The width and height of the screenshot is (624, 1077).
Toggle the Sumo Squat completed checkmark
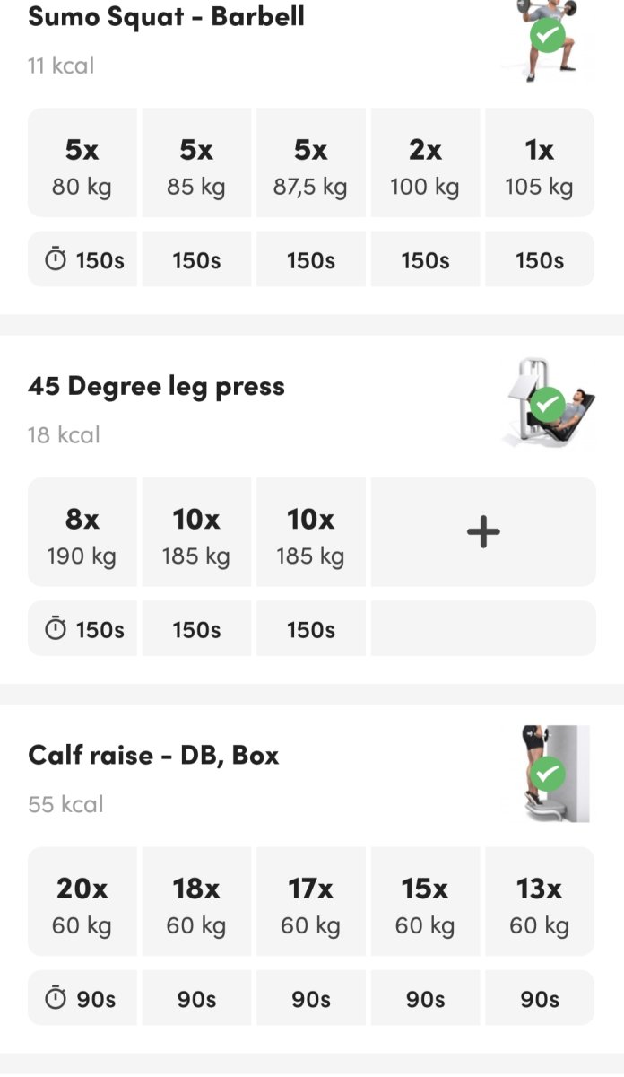coord(547,37)
